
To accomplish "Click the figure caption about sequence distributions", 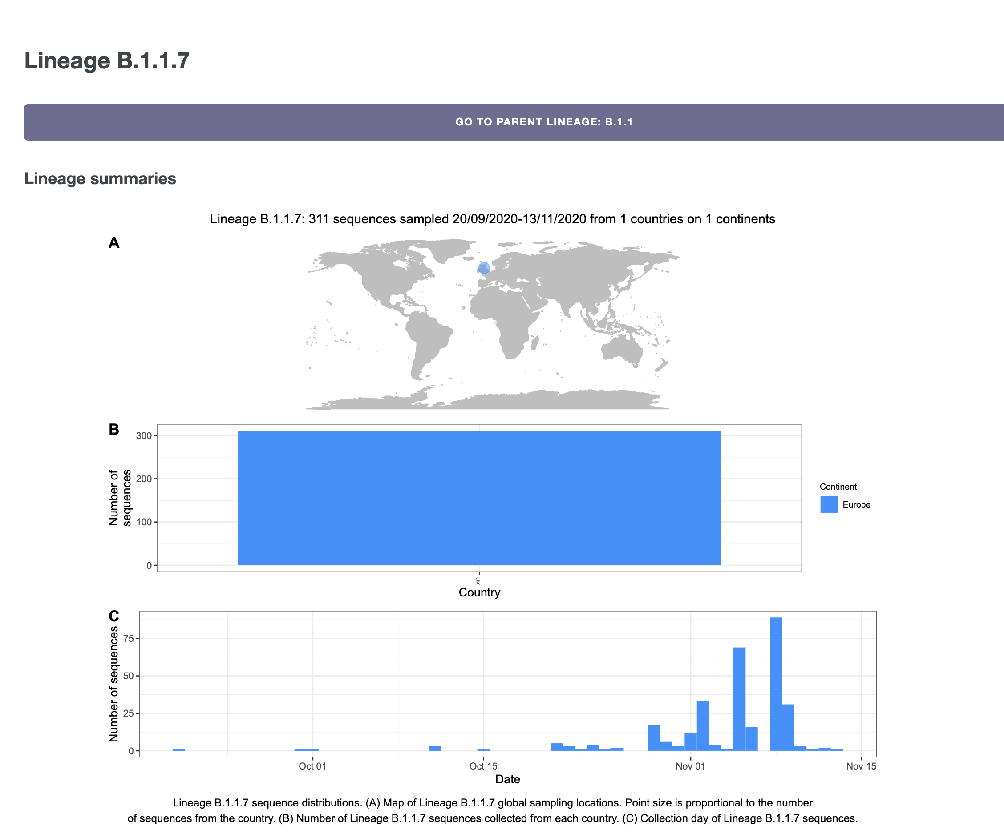I will 493,810.
